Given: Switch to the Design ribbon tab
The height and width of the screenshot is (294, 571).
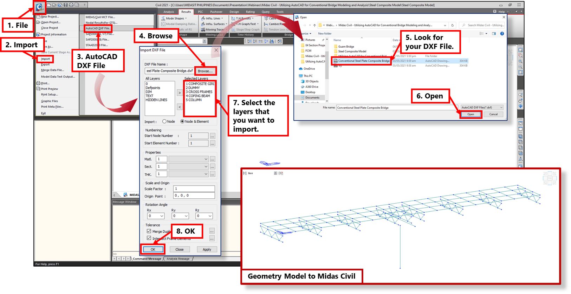Looking at the screenshot, I should tap(234, 12).
